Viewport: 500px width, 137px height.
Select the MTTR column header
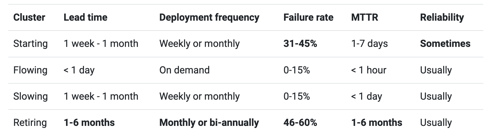click(364, 17)
